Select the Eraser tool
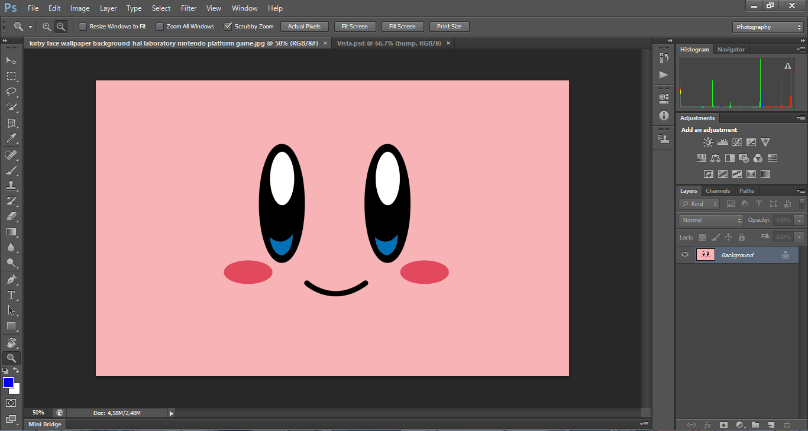 [x=11, y=216]
